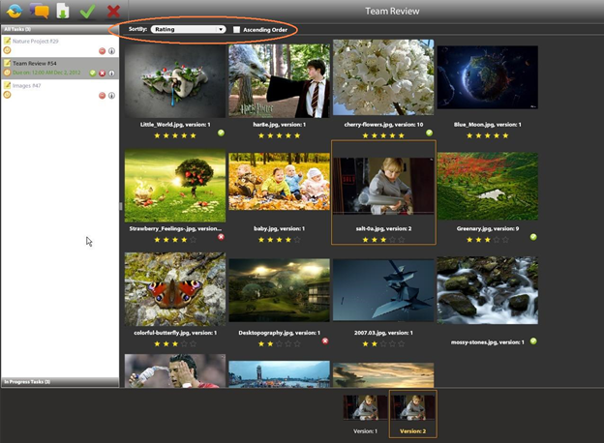604x443 pixels.
Task: Enable the Ascending Order checkbox
Action: [x=237, y=30]
